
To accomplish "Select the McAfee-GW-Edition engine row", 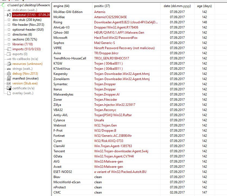I will (x=133, y=12).
